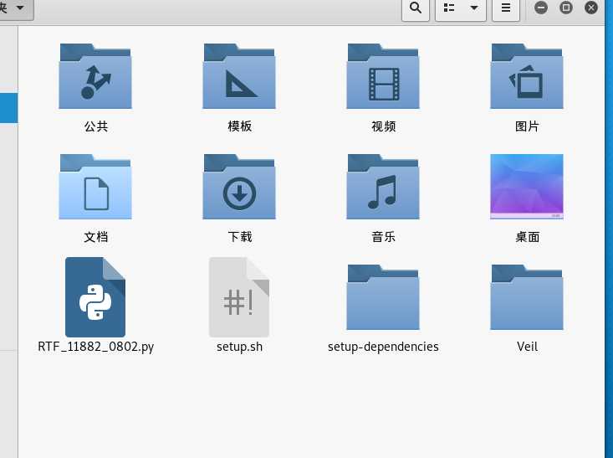Image resolution: width=613 pixels, height=458 pixels.
Task: Click the highlighted sidebar entry
Action: click(x=8, y=108)
